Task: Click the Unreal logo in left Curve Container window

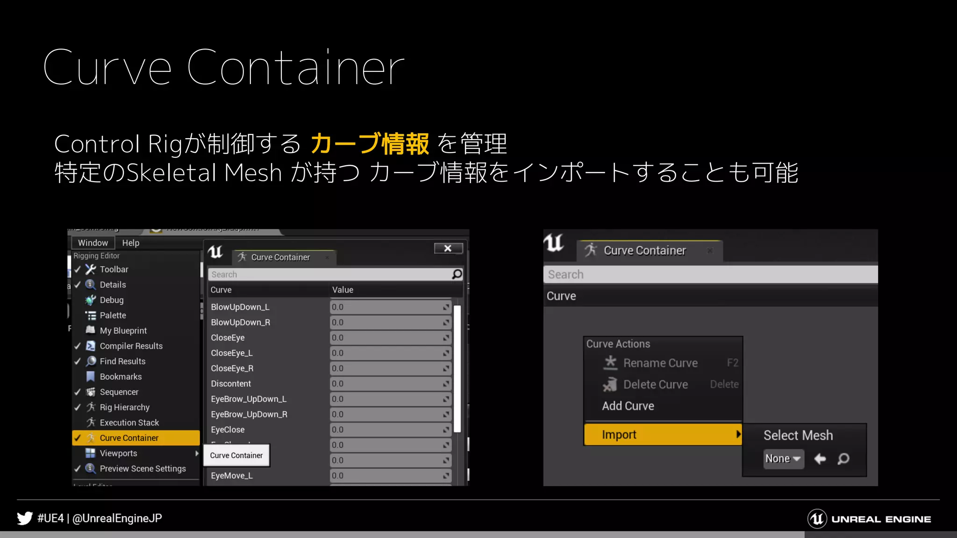Action: (215, 252)
